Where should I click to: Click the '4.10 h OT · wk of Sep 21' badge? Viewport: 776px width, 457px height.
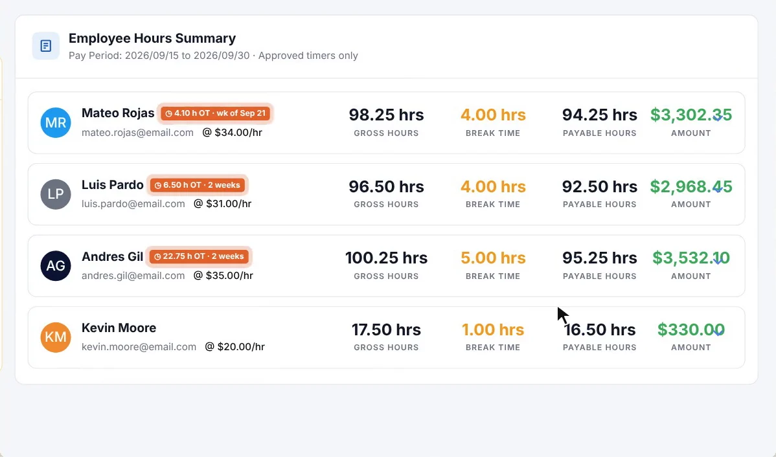pyautogui.click(x=215, y=113)
